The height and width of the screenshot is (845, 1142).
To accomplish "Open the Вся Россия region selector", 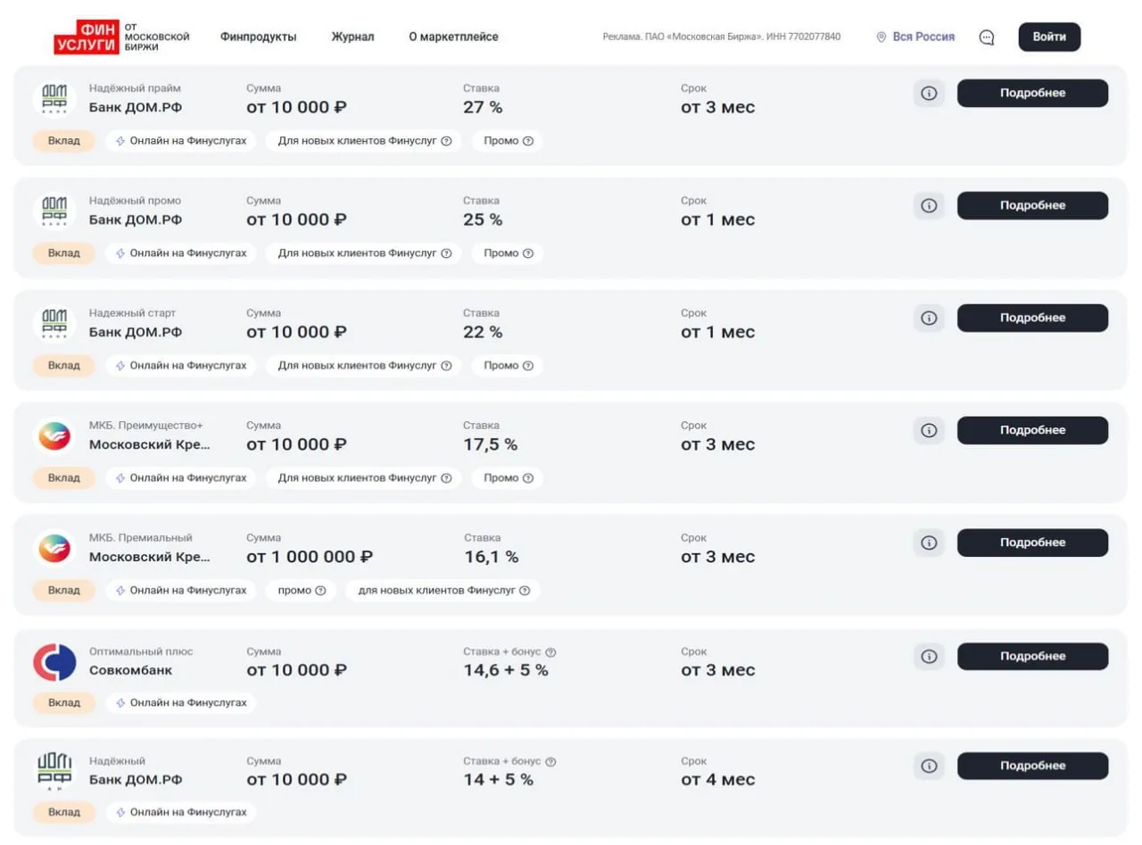I will tap(915, 37).
